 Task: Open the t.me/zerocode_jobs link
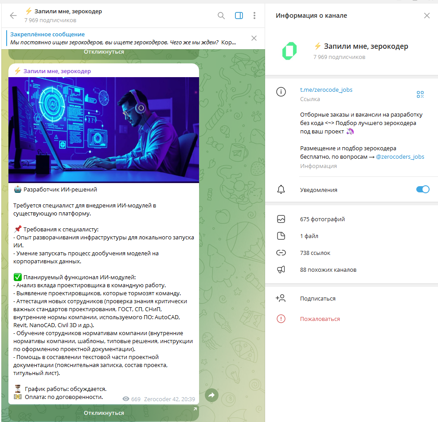point(326,90)
